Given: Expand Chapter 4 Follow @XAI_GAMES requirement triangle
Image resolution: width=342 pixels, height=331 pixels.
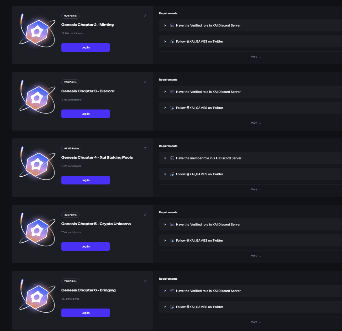Looking at the screenshot, I should pos(165,174).
